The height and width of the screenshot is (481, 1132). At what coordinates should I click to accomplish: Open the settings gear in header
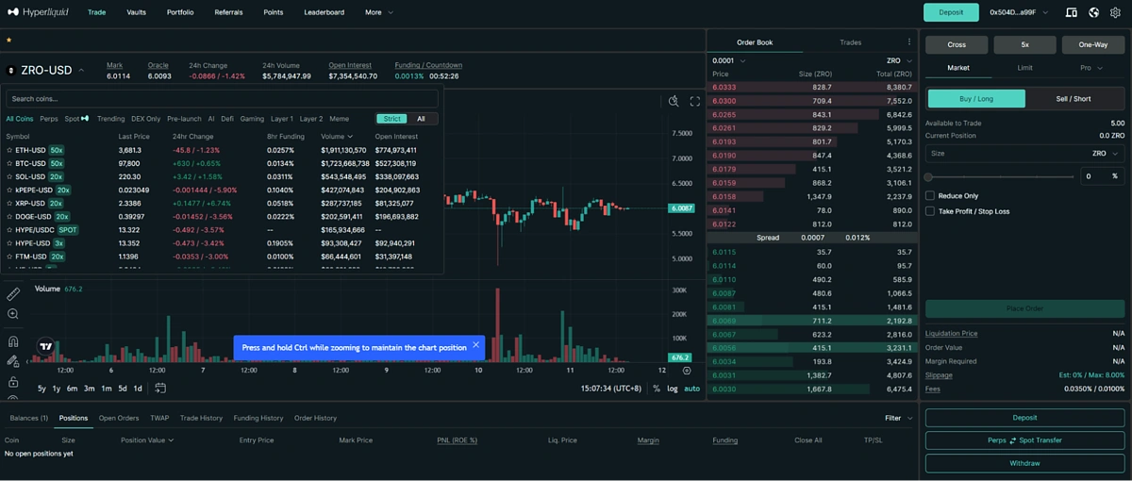pos(1116,12)
